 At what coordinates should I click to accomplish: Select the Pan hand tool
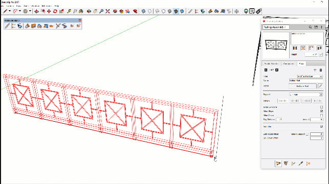pos(95,11)
